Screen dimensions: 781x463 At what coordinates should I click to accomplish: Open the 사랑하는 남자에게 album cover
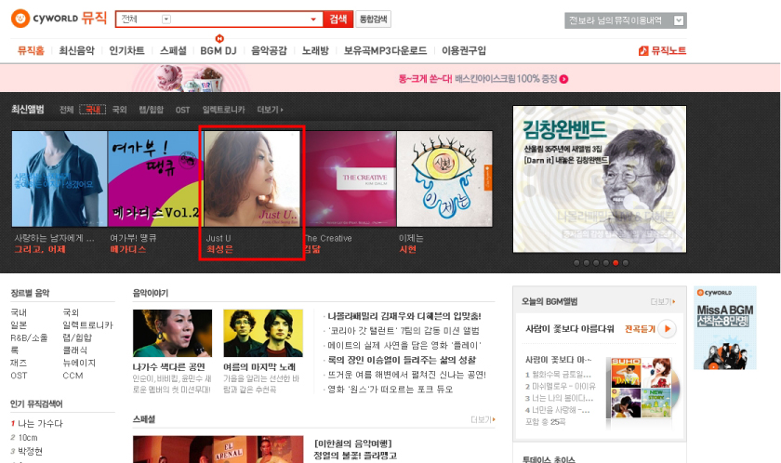[x=60, y=179]
